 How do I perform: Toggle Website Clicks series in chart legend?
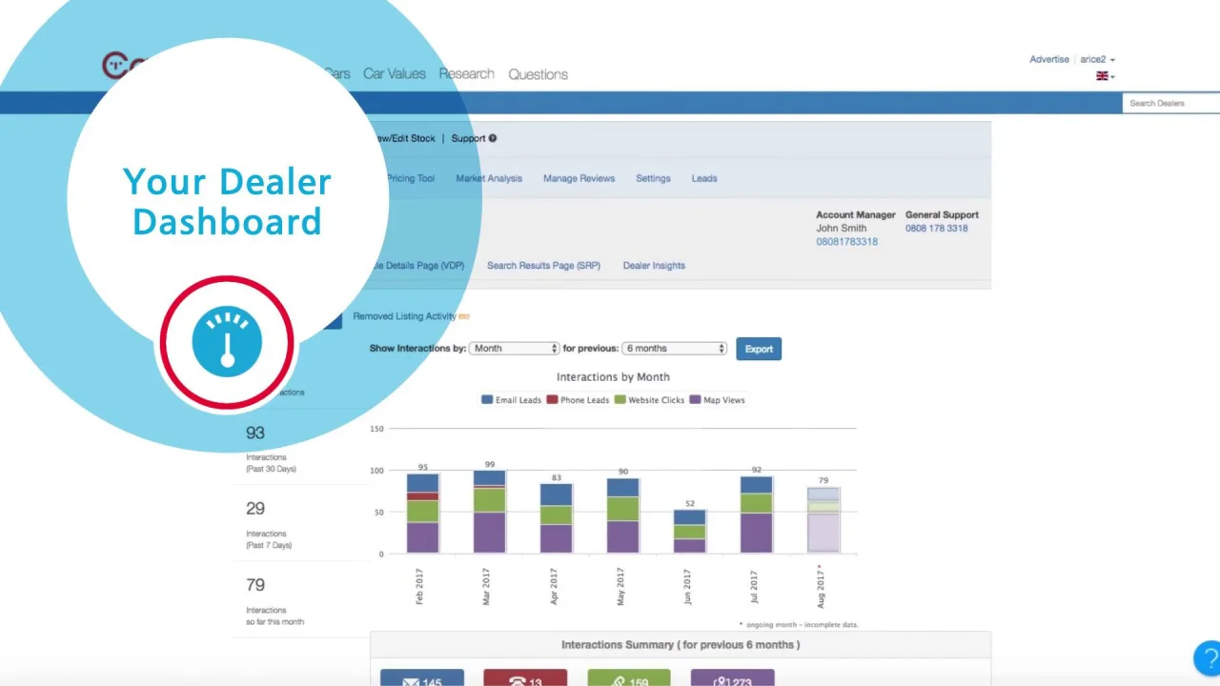click(x=649, y=400)
